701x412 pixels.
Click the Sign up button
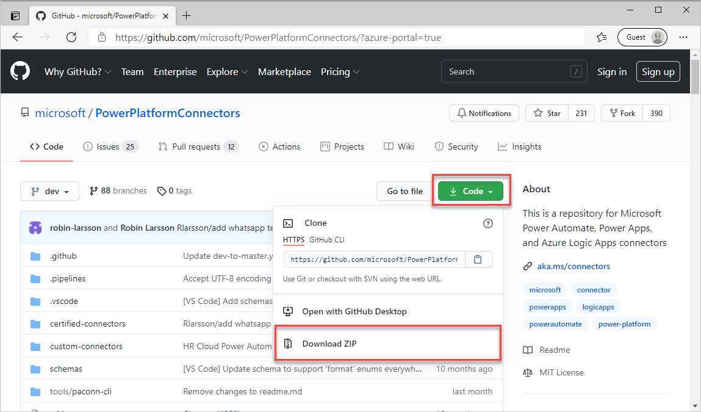coord(658,71)
